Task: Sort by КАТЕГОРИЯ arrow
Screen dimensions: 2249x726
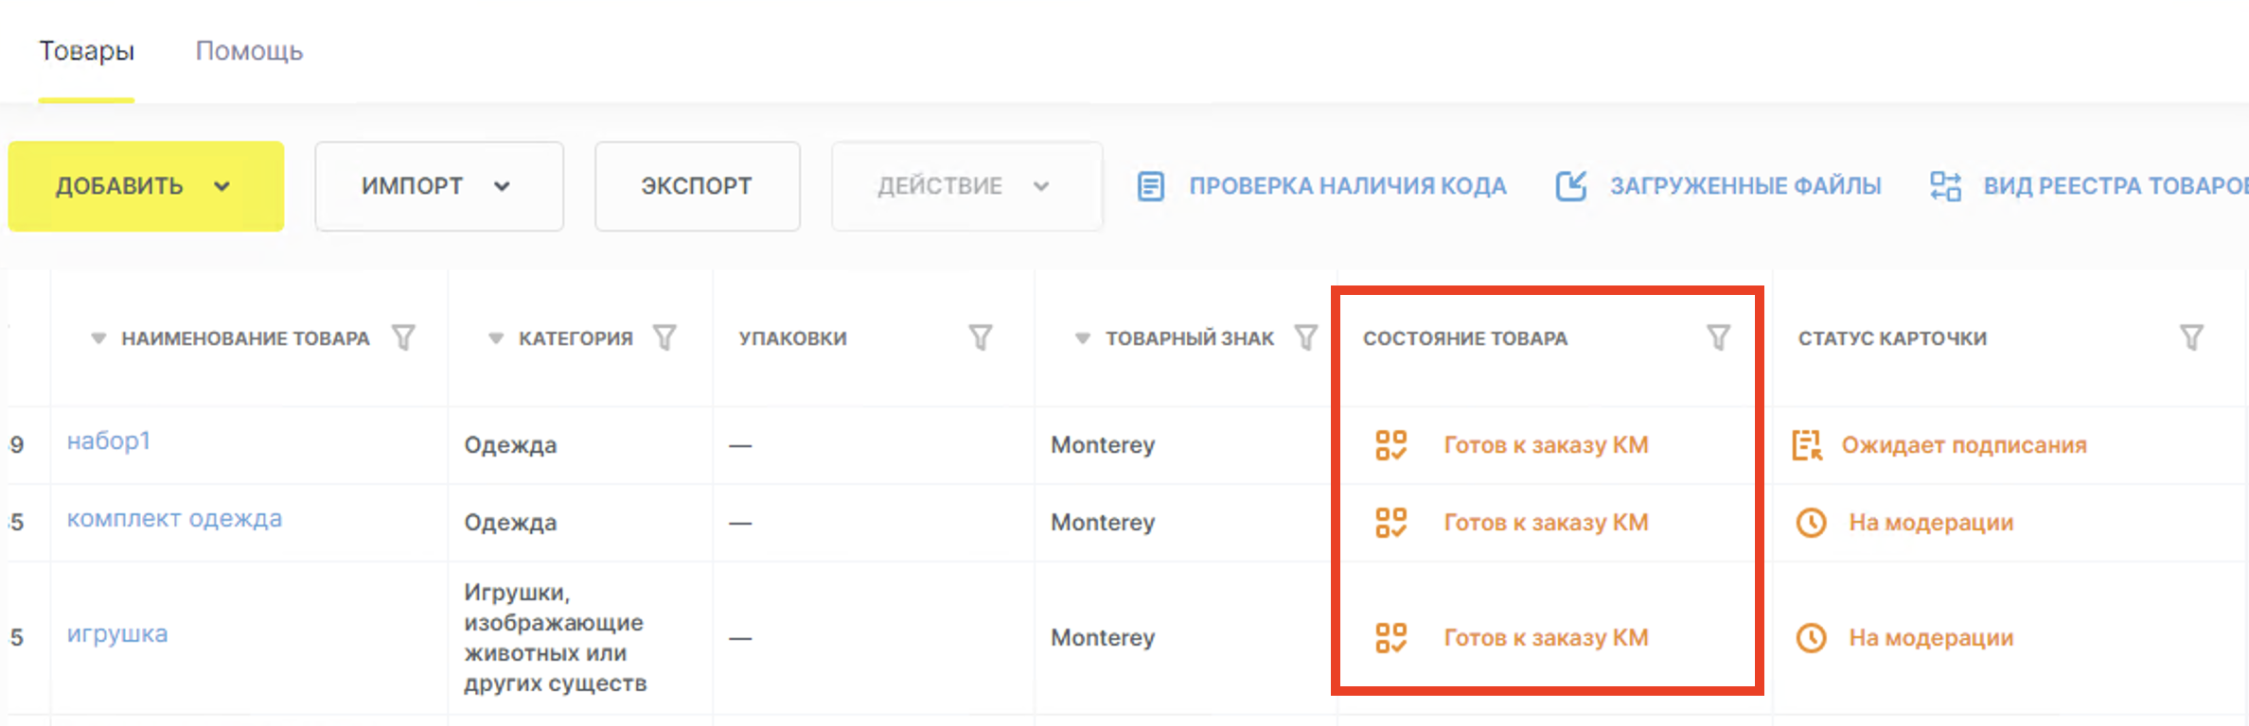Action: (495, 338)
